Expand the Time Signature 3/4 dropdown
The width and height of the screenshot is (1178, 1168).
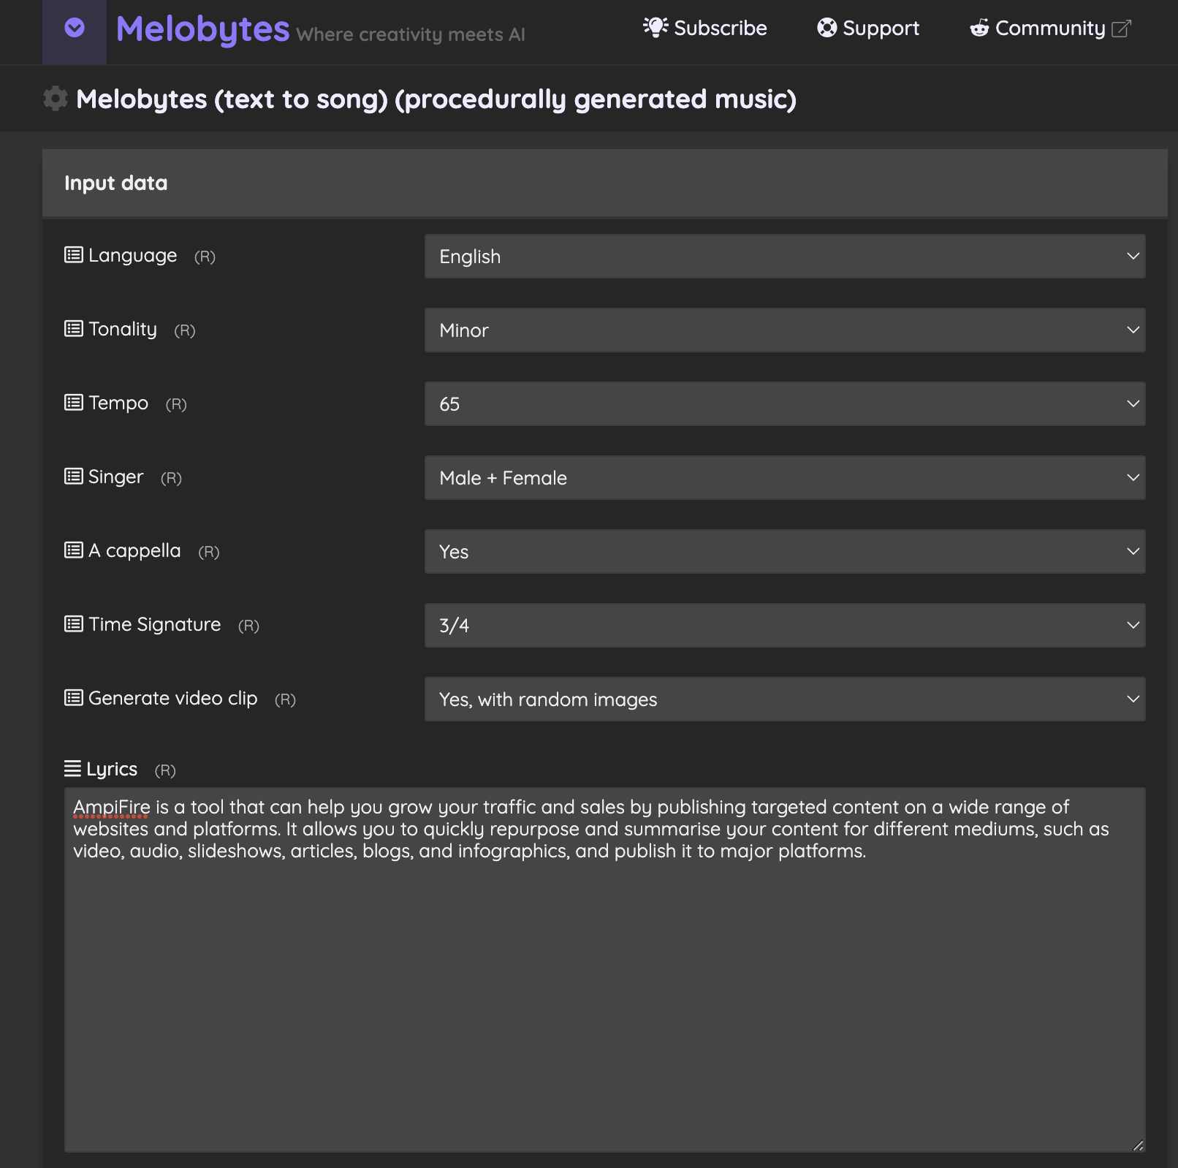pos(784,626)
